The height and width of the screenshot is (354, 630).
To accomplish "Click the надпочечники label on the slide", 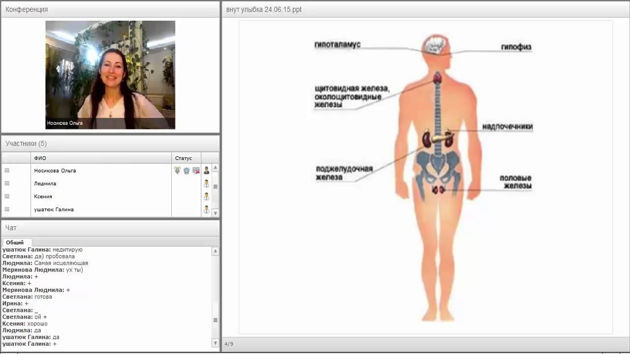I will pyautogui.click(x=507, y=127).
